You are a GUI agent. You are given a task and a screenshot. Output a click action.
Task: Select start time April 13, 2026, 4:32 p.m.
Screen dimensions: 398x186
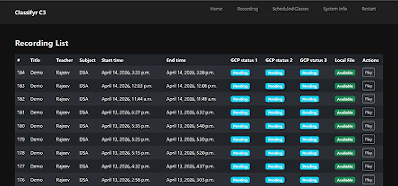pos(126,167)
